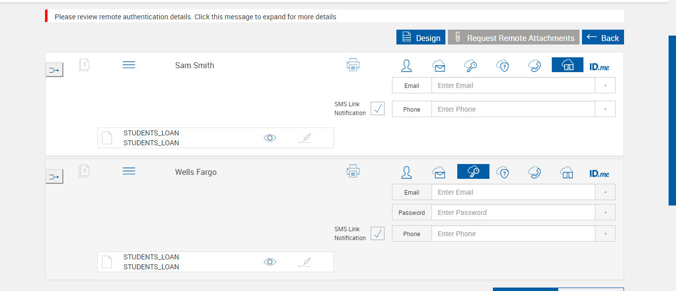Viewport: 676px width, 291px height.
Task: Click the Design button
Action: [421, 38]
